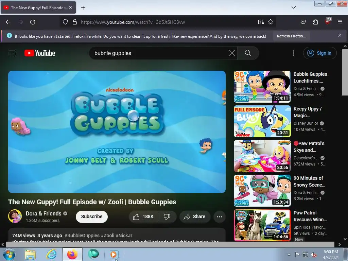
Task: Open Keepy Uppy / Magic title link
Action: (308, 112)
